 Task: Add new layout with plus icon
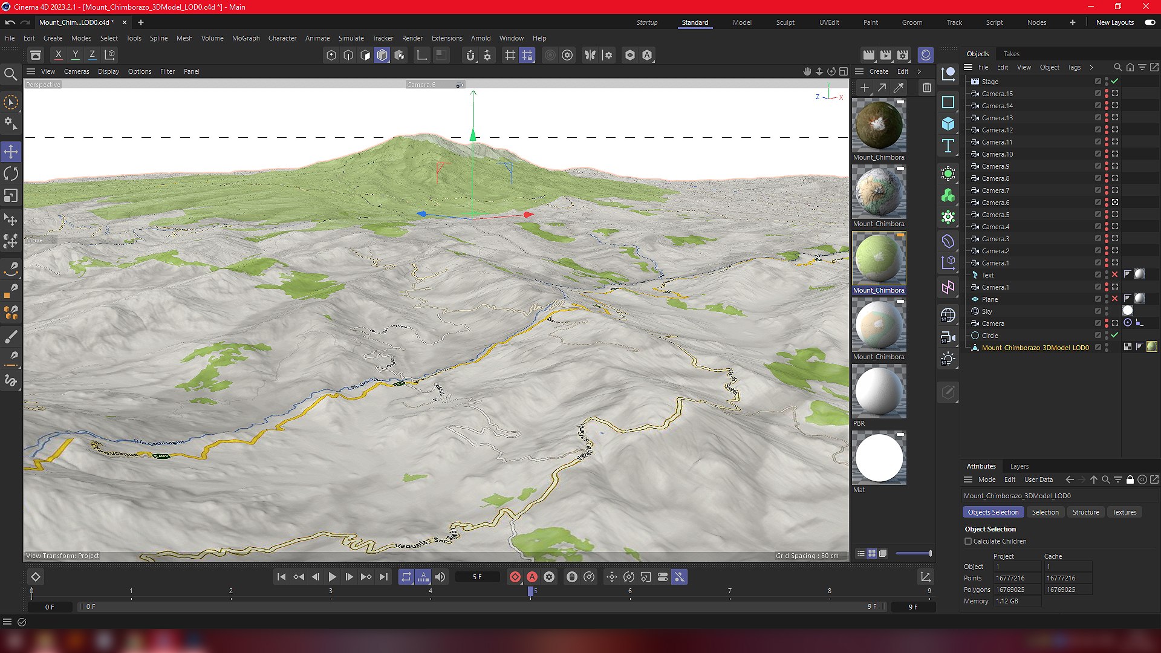[1072, 22]
